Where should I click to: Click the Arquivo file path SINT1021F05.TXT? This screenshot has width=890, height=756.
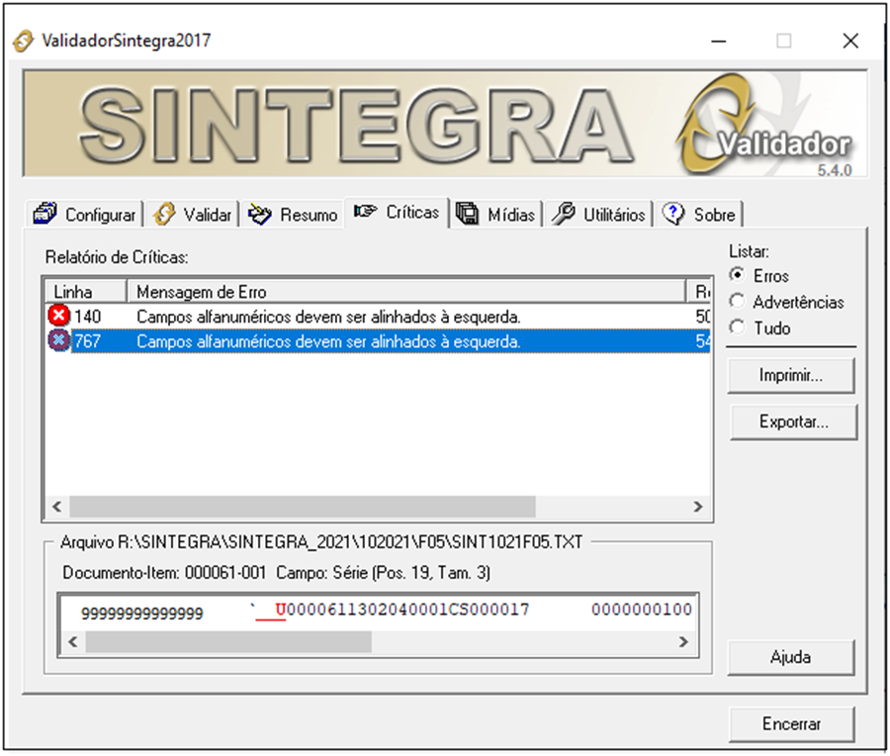click(321, 542)
